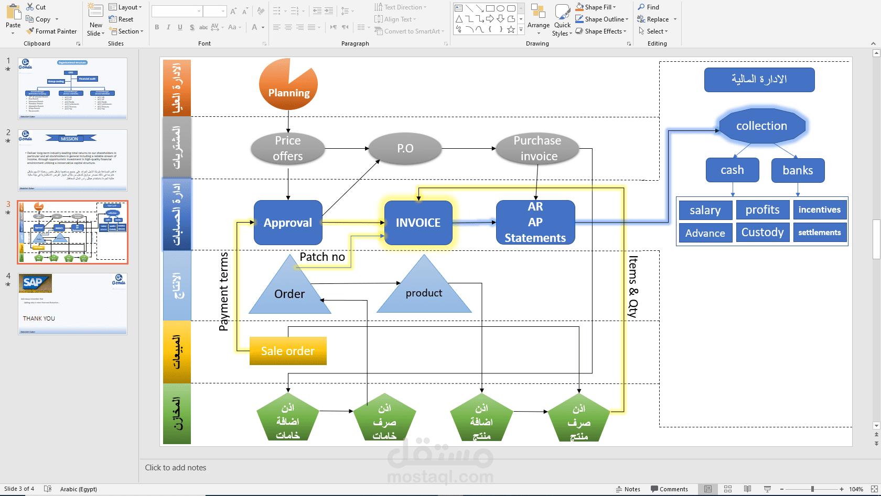This screenshot has height=496, width=881.
Task: Toggle Normal view in status bar
Action: tap(708, 489)
